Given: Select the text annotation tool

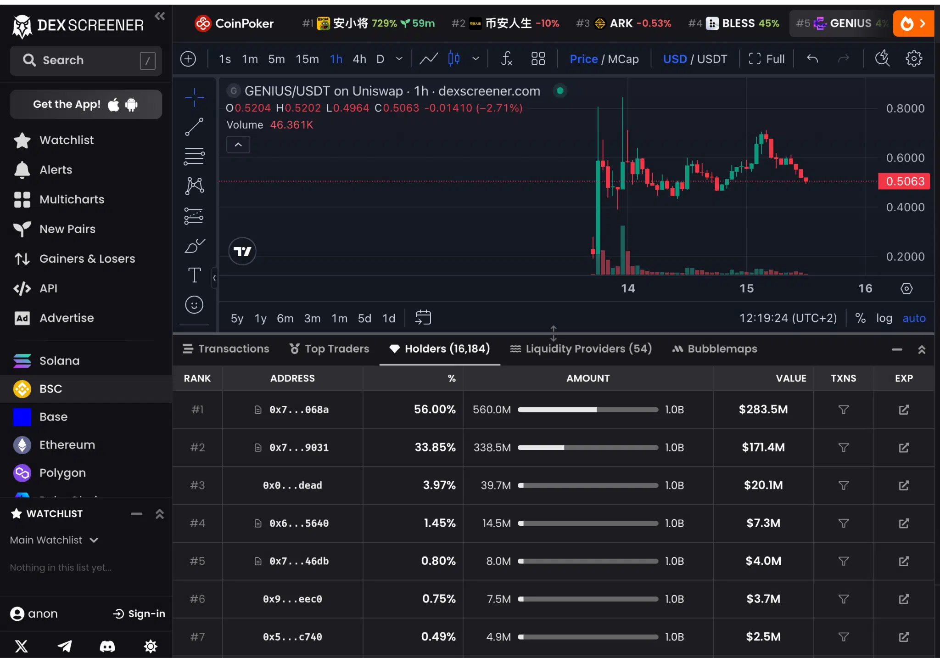Looking at the screenshot, I should coord(194,275).
